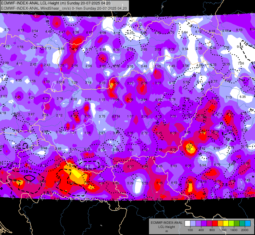Click the LCL-Height title line at top
The height and width of the screenshot is (235, 255).
click(x=56, y=3)
